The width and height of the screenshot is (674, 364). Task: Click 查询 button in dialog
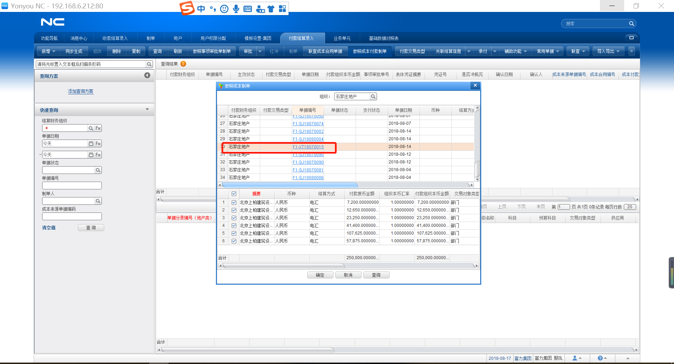(x=376, y=275)
